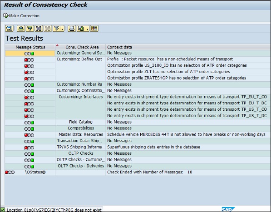This screenshot has height=212, width=271.
Task: Click the Message Status column header
Action: tap(30, 47)
